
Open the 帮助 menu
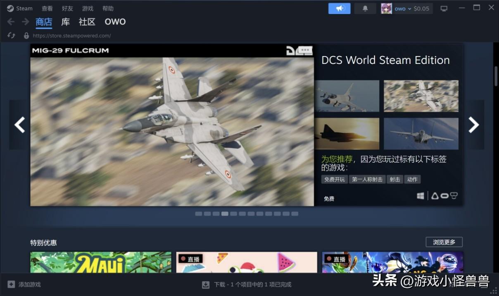[x=108, y=8]
